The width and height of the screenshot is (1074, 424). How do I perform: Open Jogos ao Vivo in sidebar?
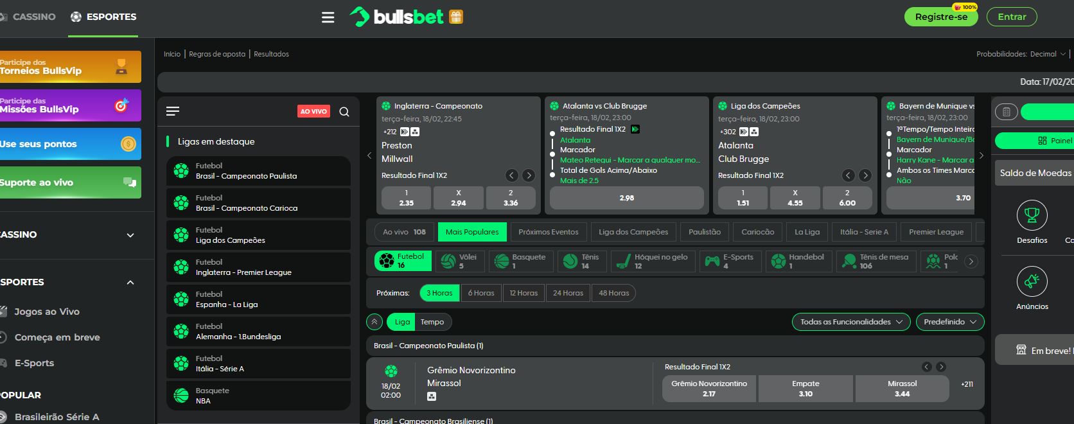tap(47, 312)
